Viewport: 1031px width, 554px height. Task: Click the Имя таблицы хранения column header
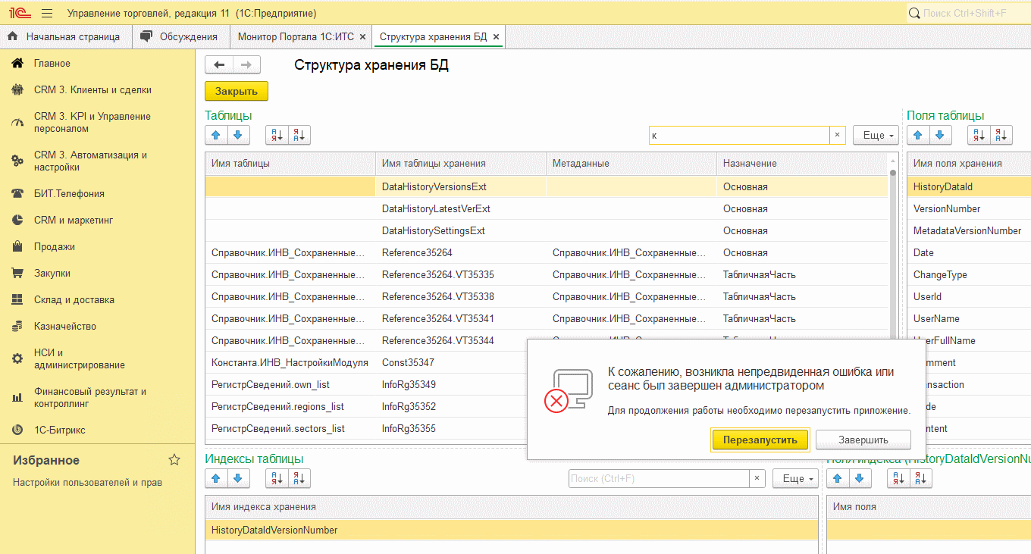[x=461, y=164]
